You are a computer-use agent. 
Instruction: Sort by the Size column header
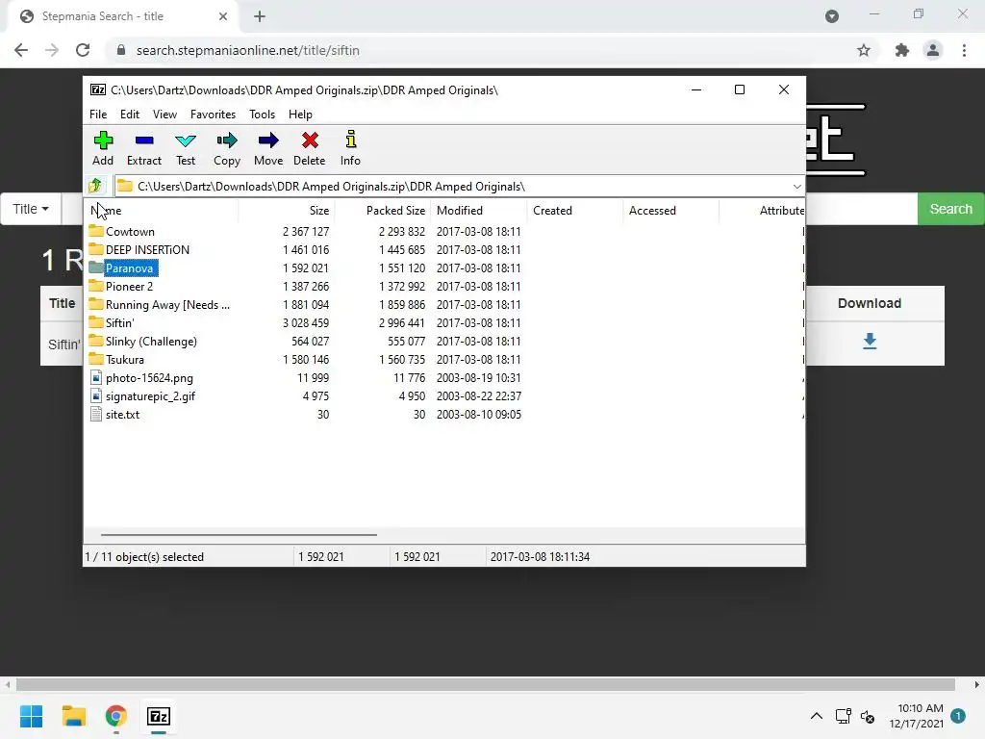click(x=287, y=211)
